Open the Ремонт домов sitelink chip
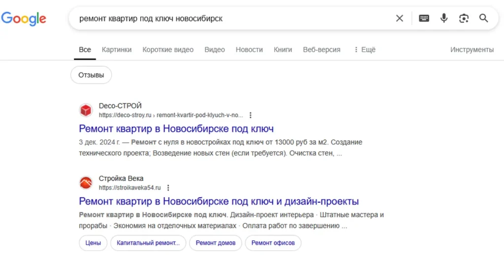The height and width of the screenshot is (263, 504). click(x=216, y=243)
